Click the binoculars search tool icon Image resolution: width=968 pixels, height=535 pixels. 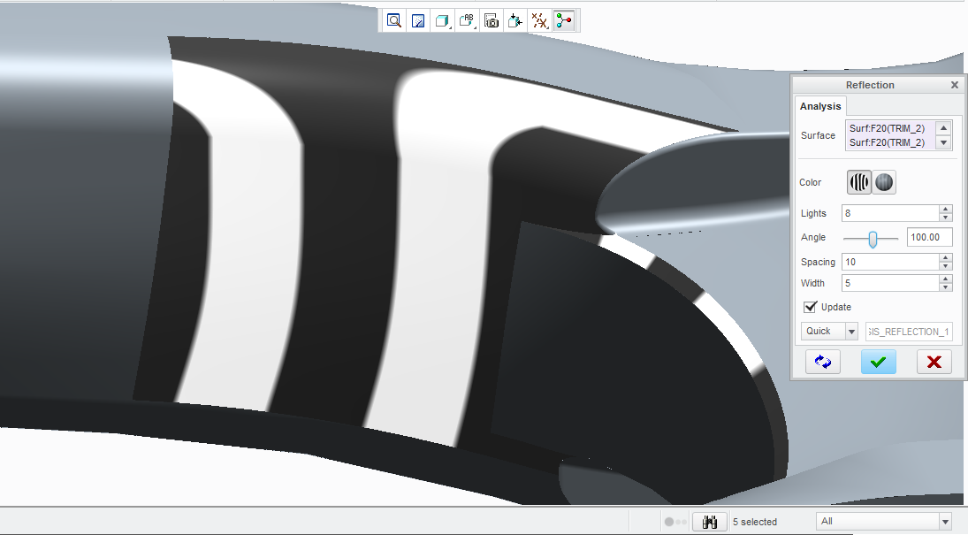tap(709, 522)
